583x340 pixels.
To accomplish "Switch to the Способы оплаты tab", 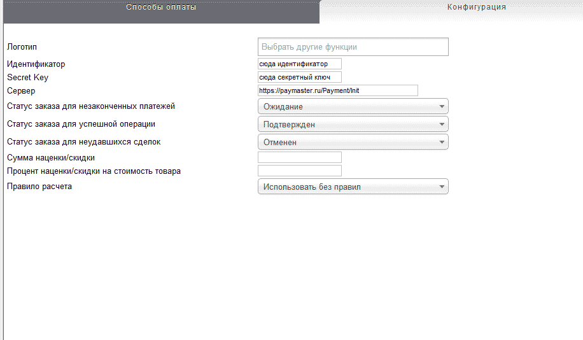I will (x=161, y=8).
